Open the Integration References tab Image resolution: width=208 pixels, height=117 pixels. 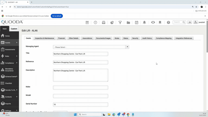click(x=184, y=38)
